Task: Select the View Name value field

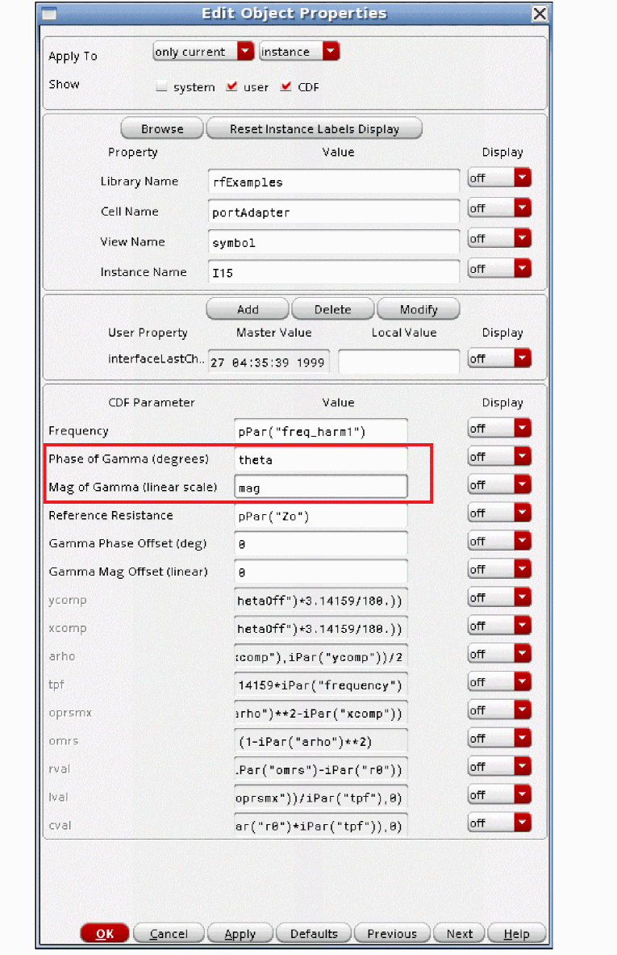Action: tap(333, 242)
